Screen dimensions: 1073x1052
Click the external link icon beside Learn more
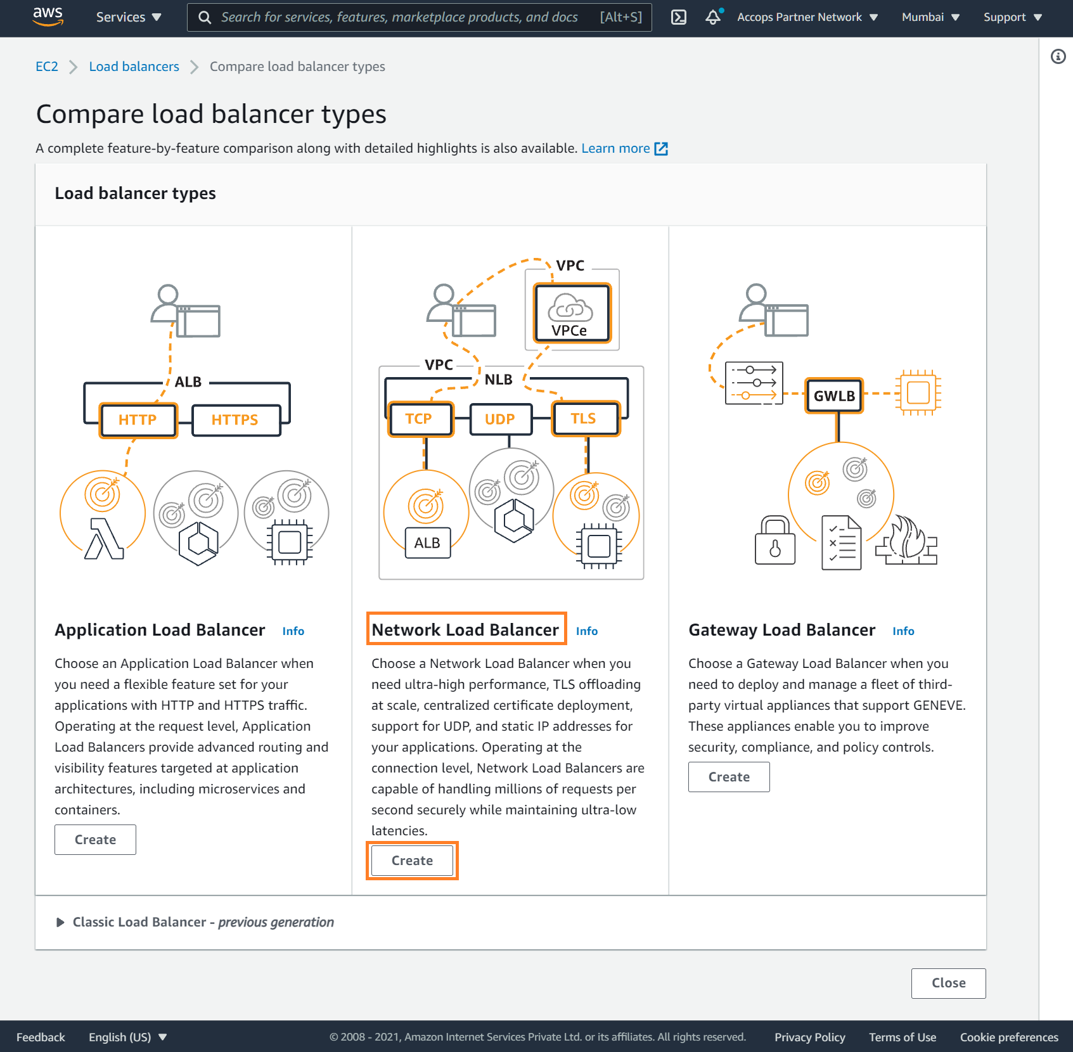pyautogui.click(x=661, y=148)
